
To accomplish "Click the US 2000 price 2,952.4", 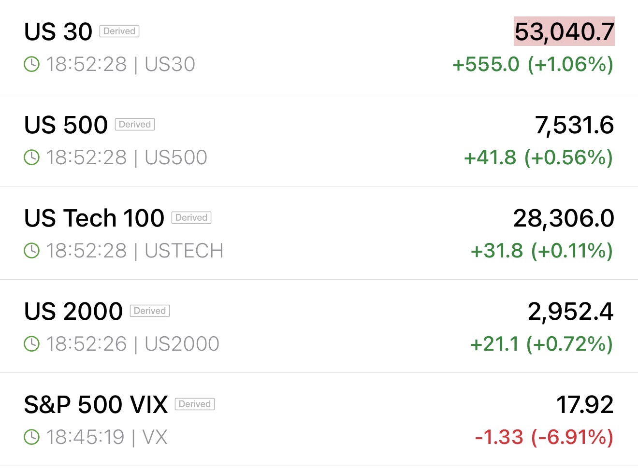I will coord(570,312).
